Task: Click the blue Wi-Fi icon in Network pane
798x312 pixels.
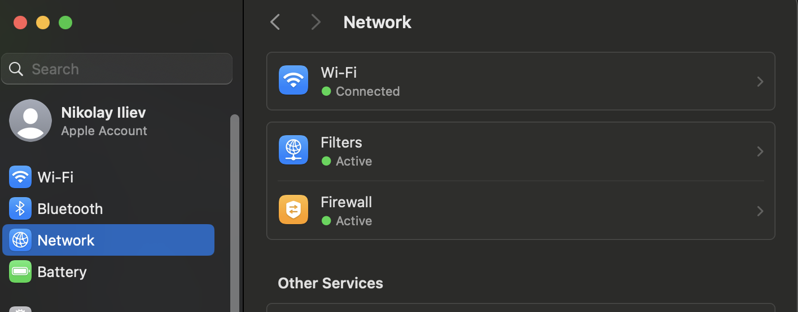Action: coord(293,81)
